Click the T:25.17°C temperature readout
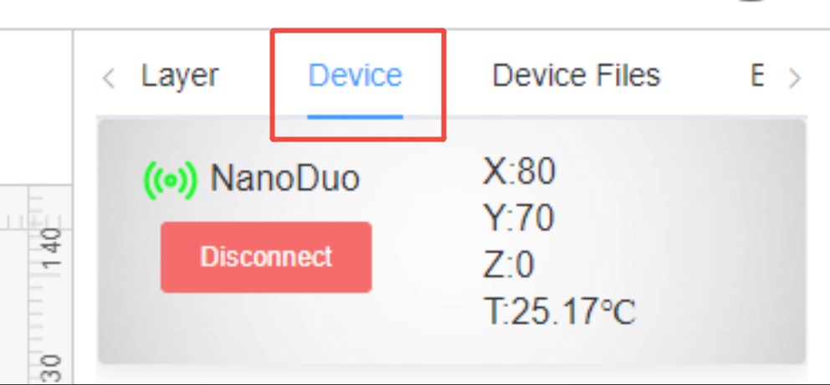830x385 pixels. (561, 313)
